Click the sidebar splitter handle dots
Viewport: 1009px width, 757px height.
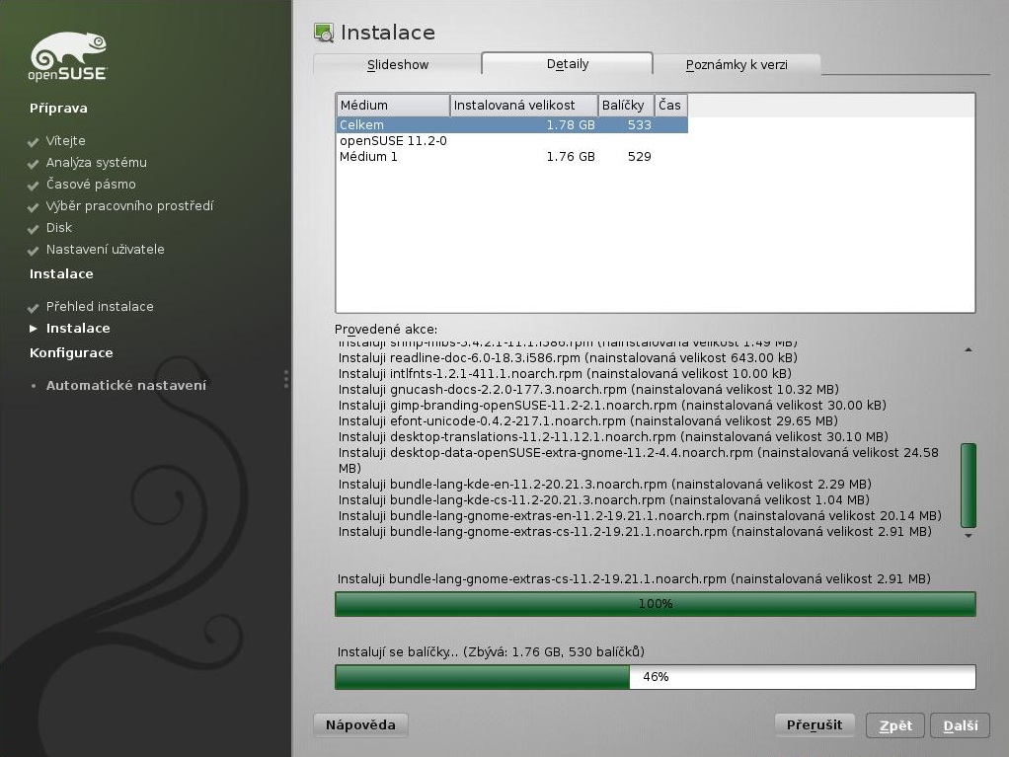pos(285,379)
